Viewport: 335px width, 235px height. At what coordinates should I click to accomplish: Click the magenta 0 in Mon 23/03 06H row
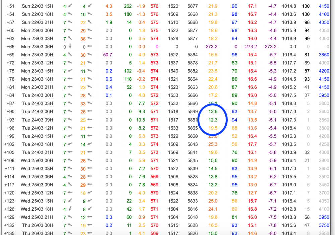[157, 47]
